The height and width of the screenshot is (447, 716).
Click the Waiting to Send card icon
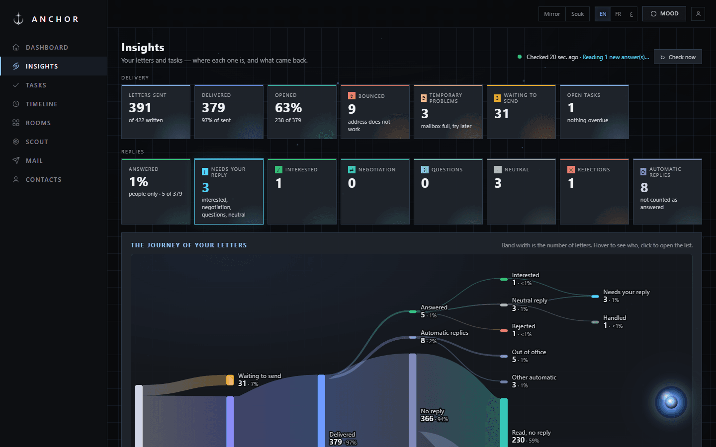(x=497, y=98)
